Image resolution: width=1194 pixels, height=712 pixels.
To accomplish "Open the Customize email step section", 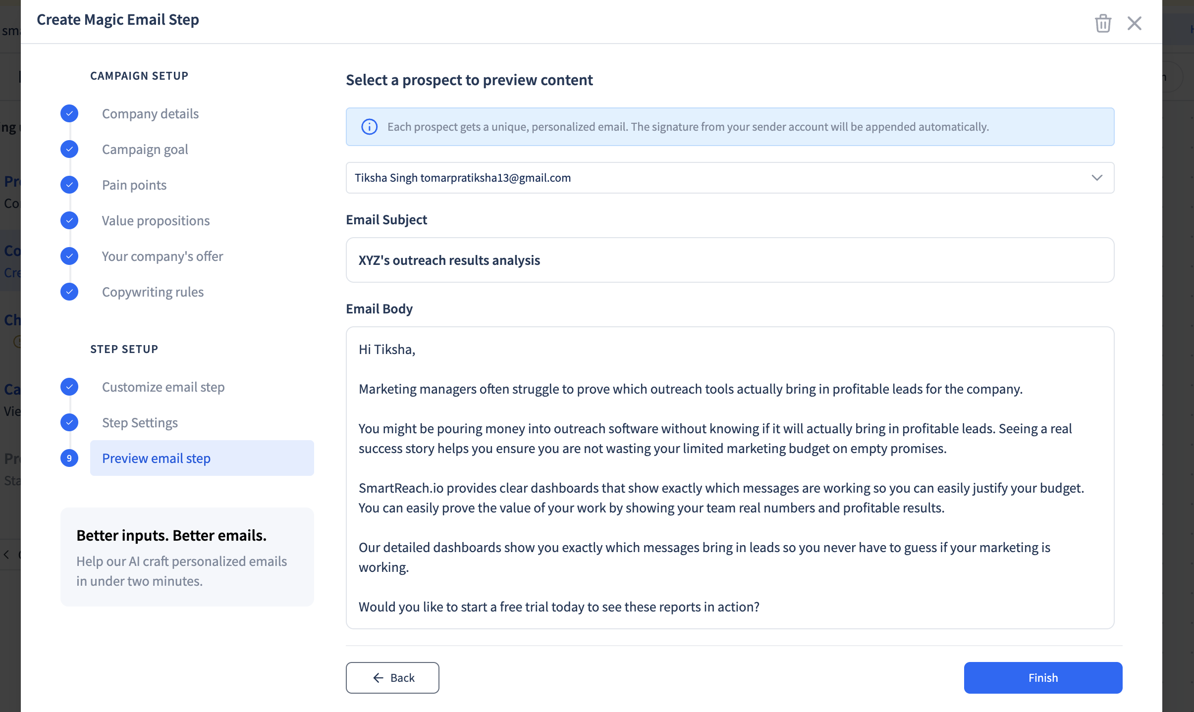I will (163, 387).
